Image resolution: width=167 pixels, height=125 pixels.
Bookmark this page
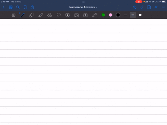(x=25, y=7)
